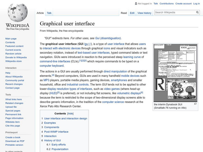203x152 pixels.
Task: Follow industrial controls link
Action: 78,85
